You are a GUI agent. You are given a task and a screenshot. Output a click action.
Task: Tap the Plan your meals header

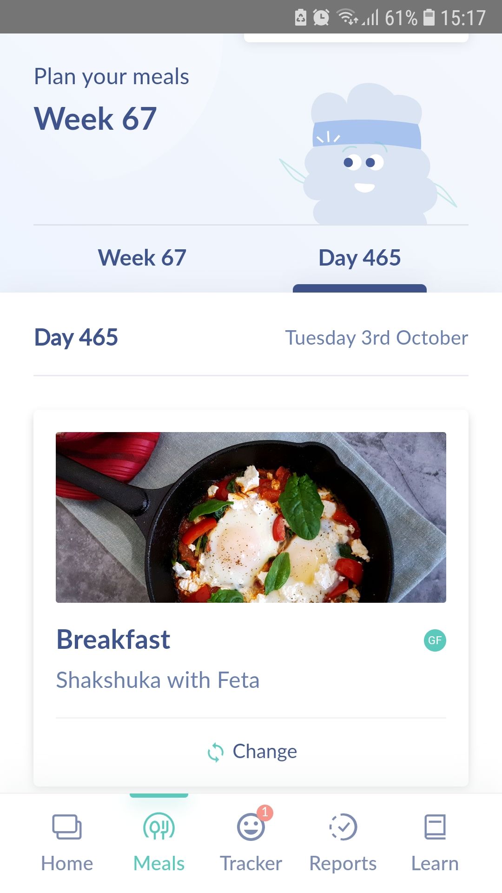click(x=112, y=76)
